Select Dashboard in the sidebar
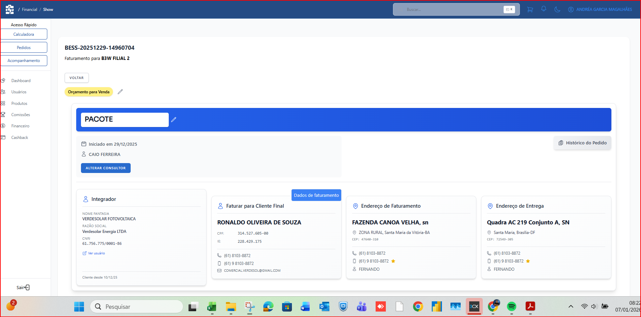Viewport: 641px width, 317px height. click(x=21, y=81)
